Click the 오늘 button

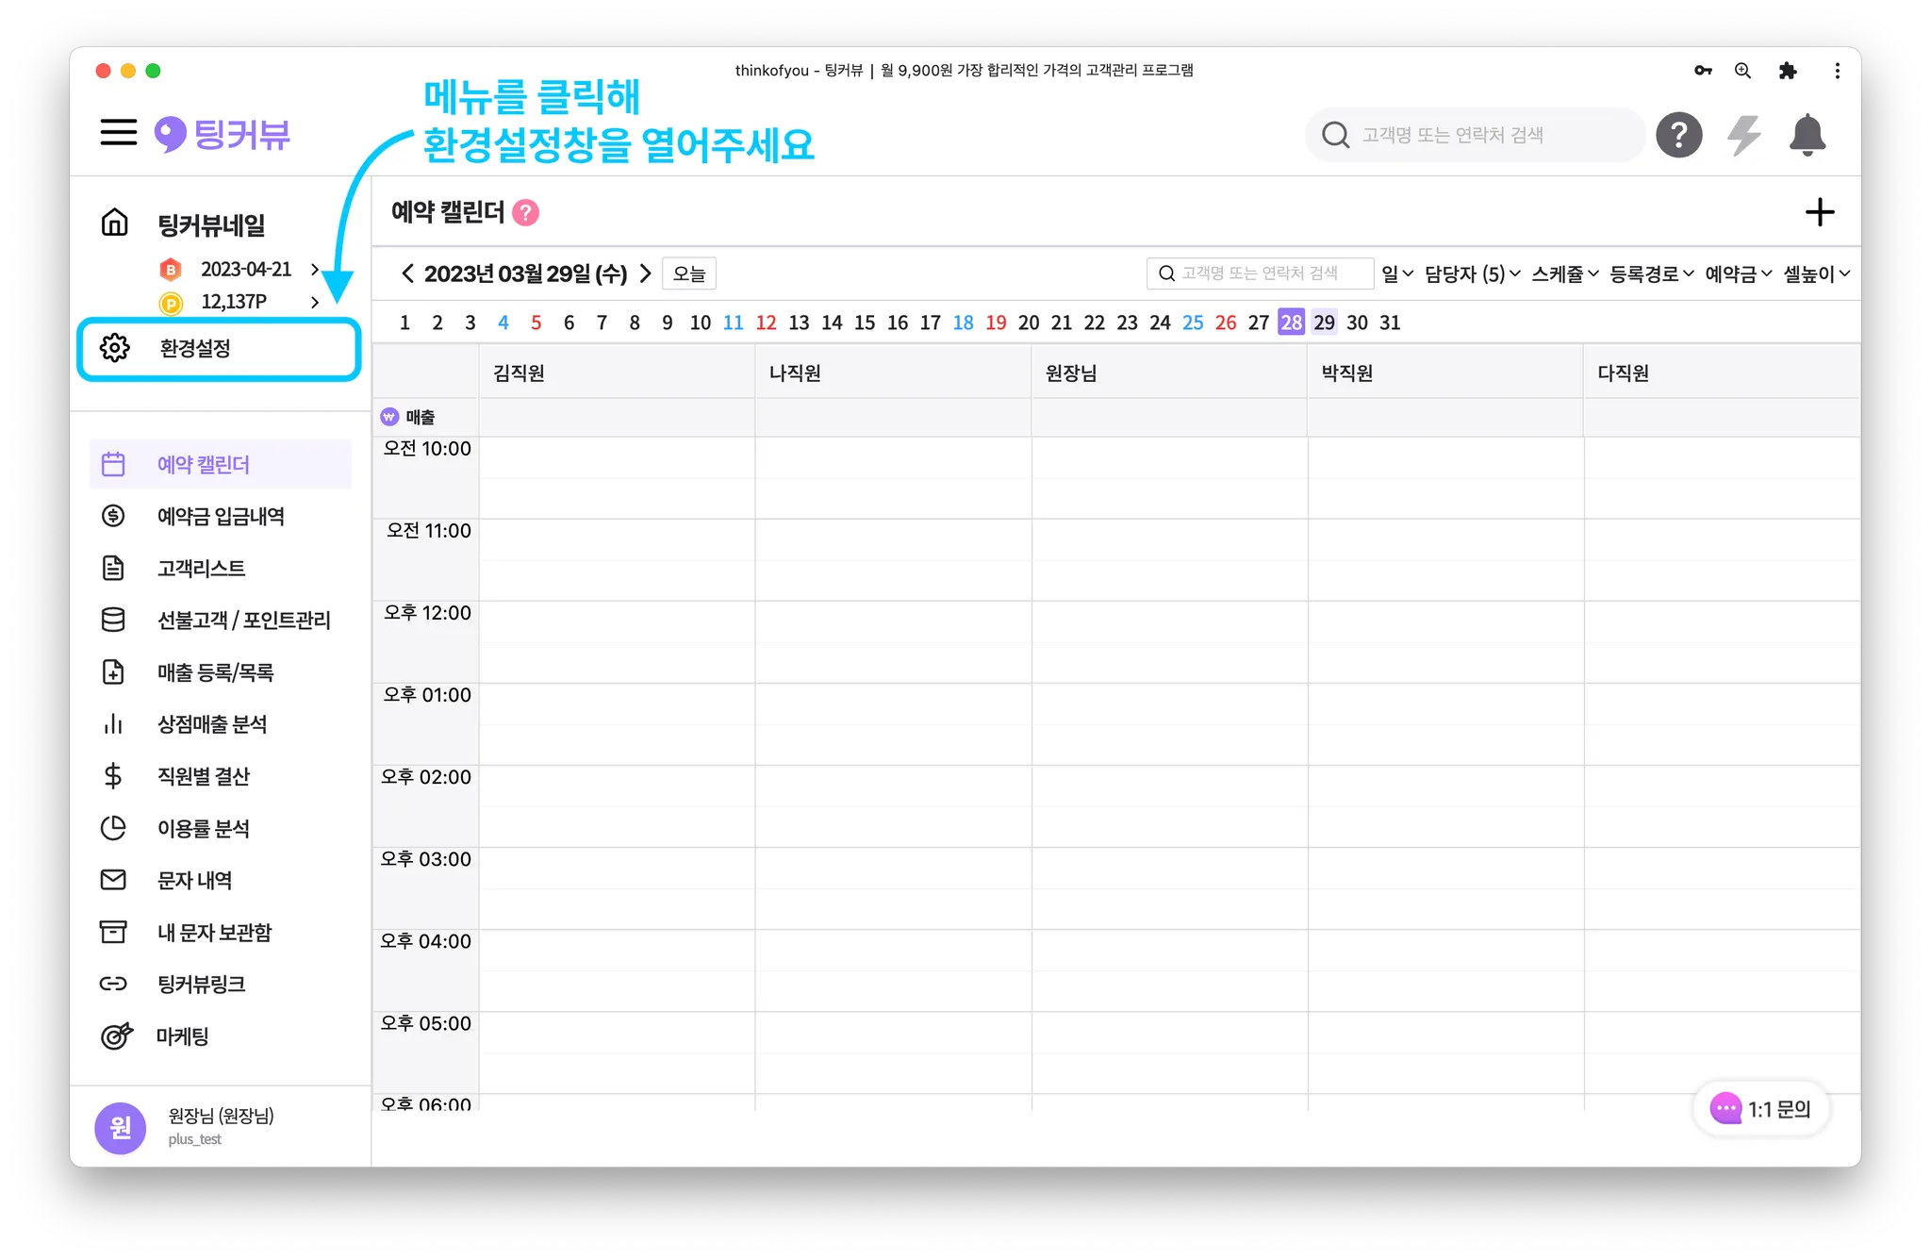click(689, 274)
